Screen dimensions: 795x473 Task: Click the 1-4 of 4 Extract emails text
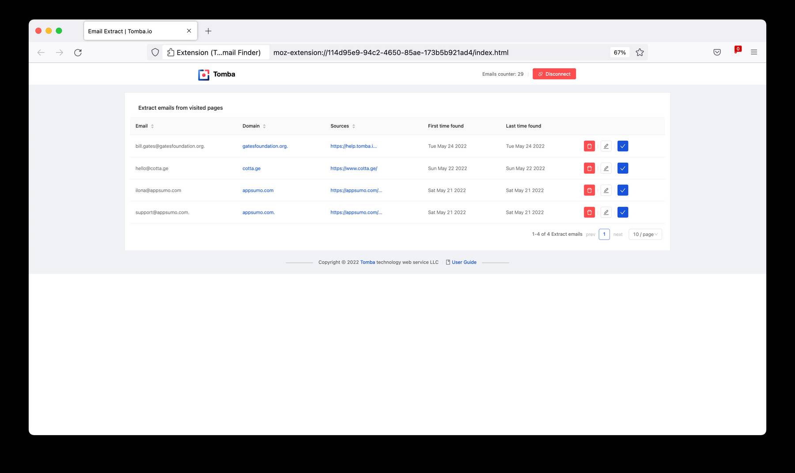[557, 234]
